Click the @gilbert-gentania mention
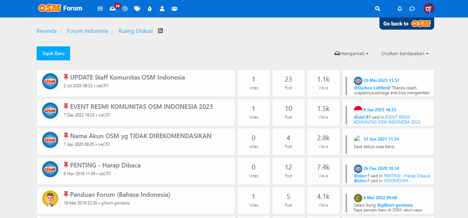This screenshot has width=468, height=218. point(395,205)
